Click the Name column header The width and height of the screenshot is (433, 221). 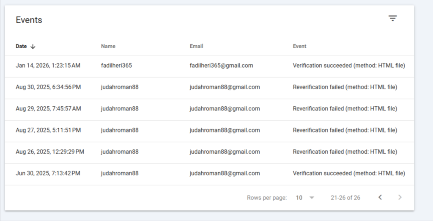108,46
